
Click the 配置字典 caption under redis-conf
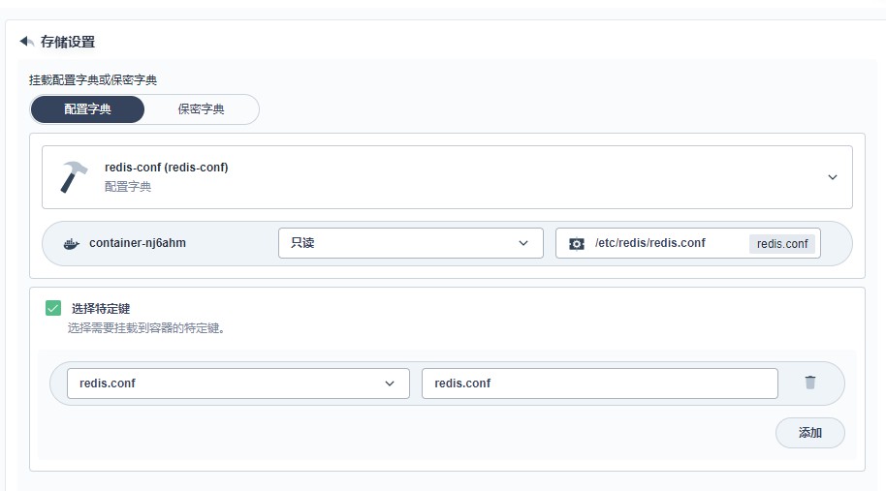click(x=128, y=187)
